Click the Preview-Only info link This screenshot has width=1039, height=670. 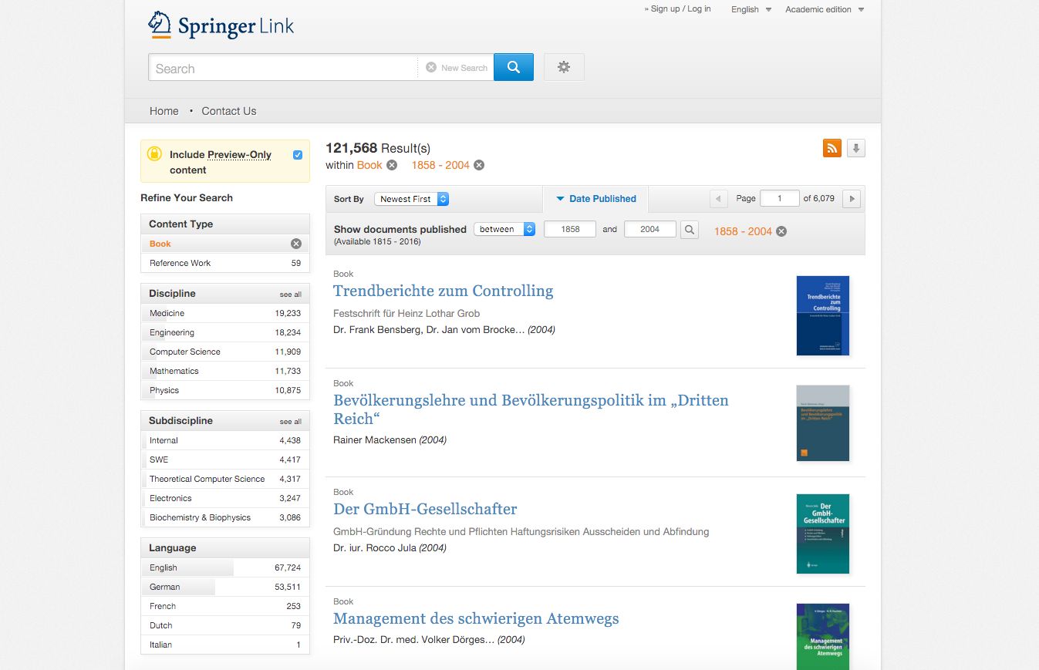239,154
